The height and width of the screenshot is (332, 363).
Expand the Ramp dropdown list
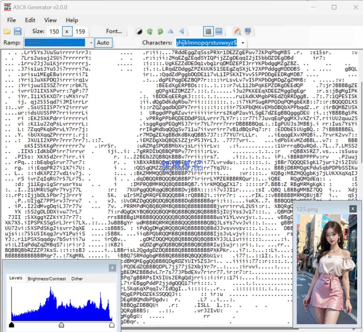91,43
